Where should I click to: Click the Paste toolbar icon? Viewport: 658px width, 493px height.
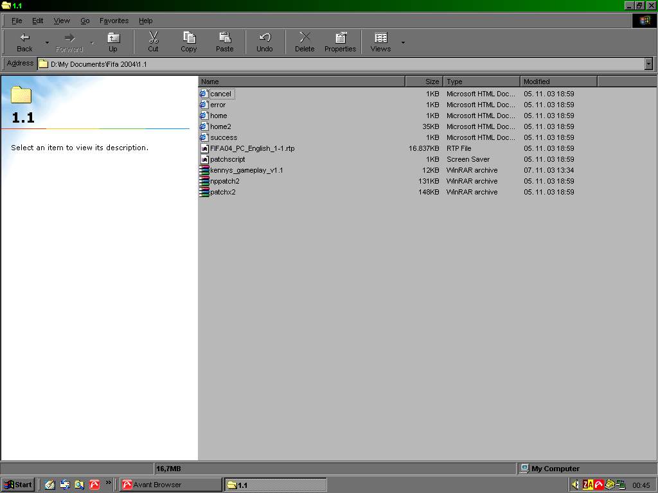tap(225, 42)
